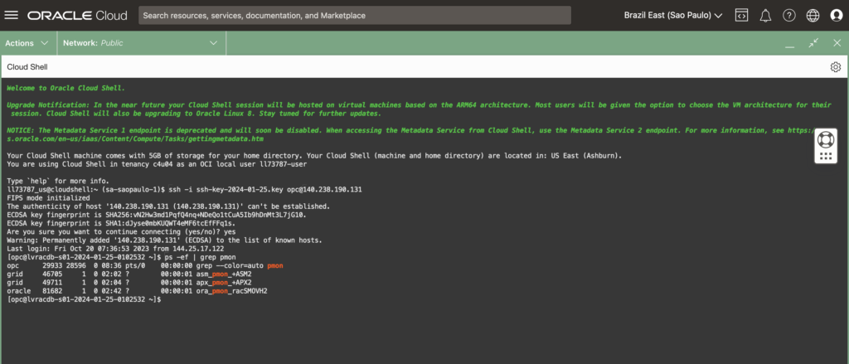Open Developer tools code icon

click(742, 15)
